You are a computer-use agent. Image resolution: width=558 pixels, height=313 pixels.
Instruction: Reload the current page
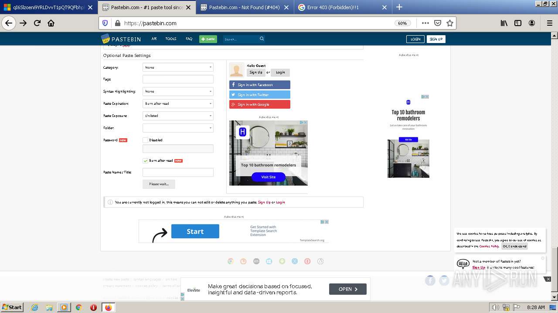pyautogui.click(x=37, y=23)
